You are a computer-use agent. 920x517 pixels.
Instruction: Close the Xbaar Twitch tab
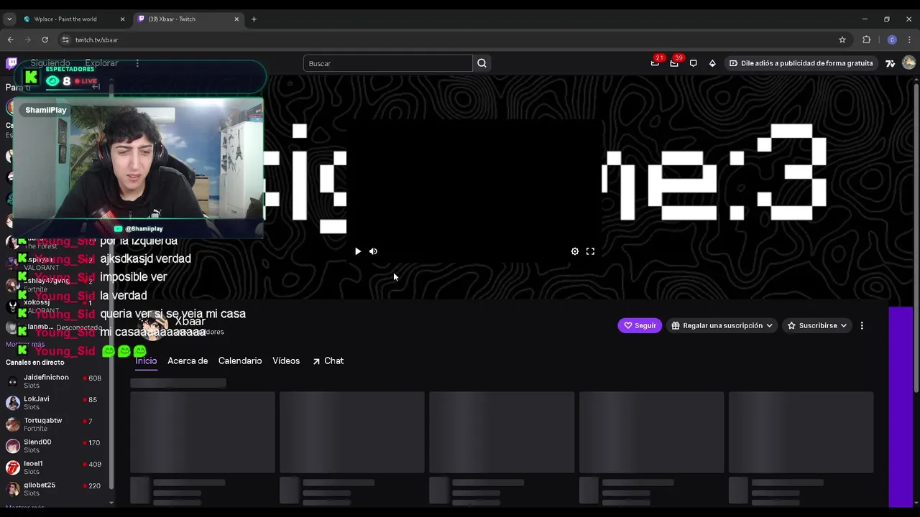click(236, 19)
